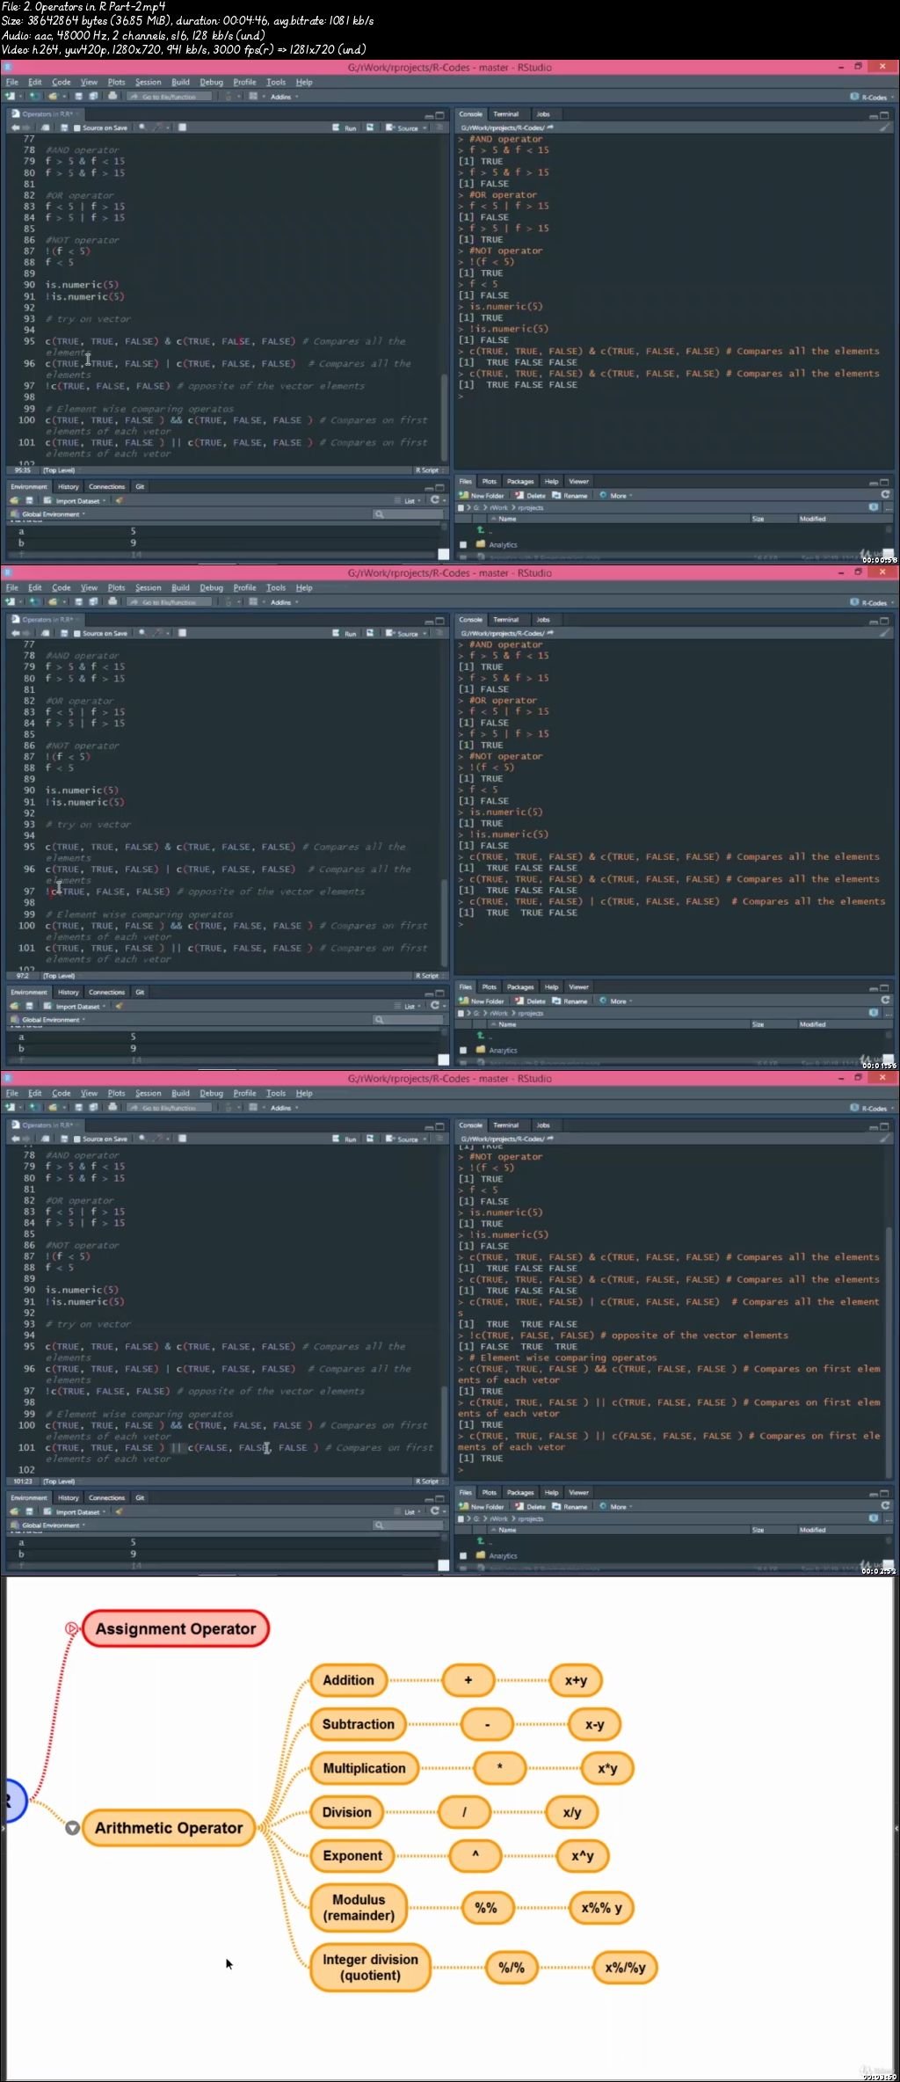The image size is (900, 2082).
Task: Check the select-all files box in second frame
Action: click(461, 1013)
